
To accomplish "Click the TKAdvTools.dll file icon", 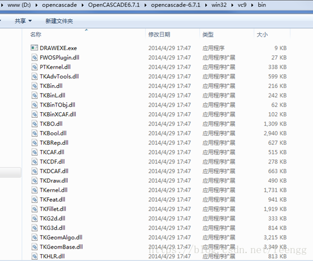I will pos(34,76).
